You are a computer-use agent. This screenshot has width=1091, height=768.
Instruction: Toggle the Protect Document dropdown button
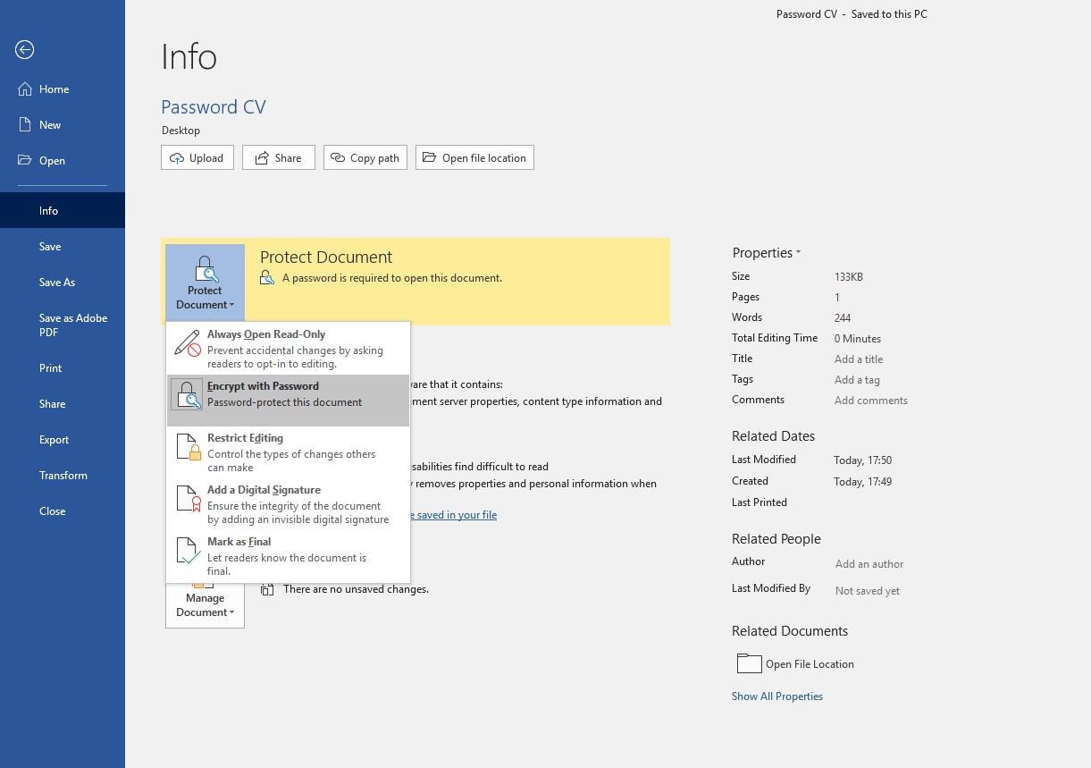[205, 282]
